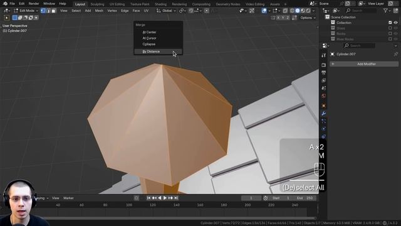Select the tweak tool icon
This screenshot has width=401, height=226.
click(7, 18)
